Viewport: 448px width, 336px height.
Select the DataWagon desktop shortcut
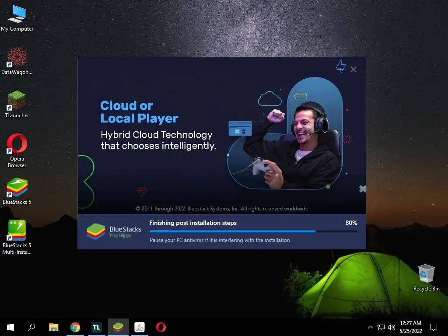17,60
